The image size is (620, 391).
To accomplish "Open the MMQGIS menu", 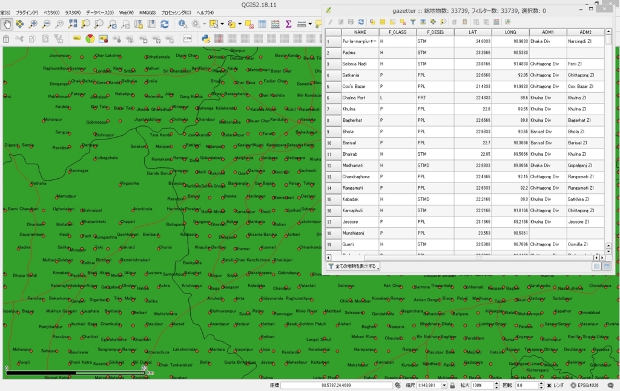I will [147, 13].
